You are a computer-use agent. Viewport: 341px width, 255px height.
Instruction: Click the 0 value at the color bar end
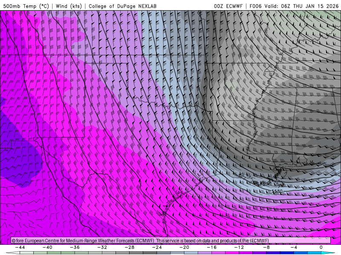(321, 247)
